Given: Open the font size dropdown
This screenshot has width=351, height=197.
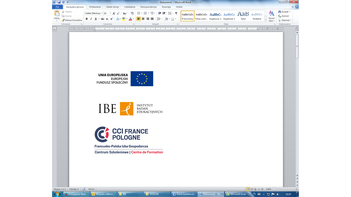Looking at the screenshot, I should [110, 13].
